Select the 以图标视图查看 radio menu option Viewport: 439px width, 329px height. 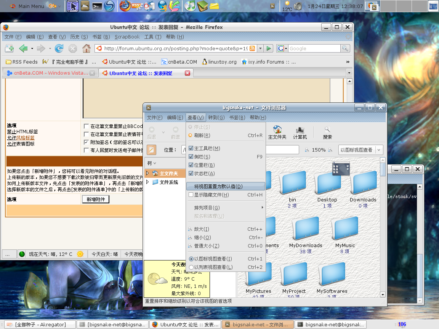pyautogui.click(x=225, y=259)
